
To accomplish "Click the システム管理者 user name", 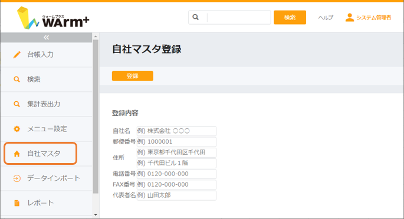I will [373, 18].
